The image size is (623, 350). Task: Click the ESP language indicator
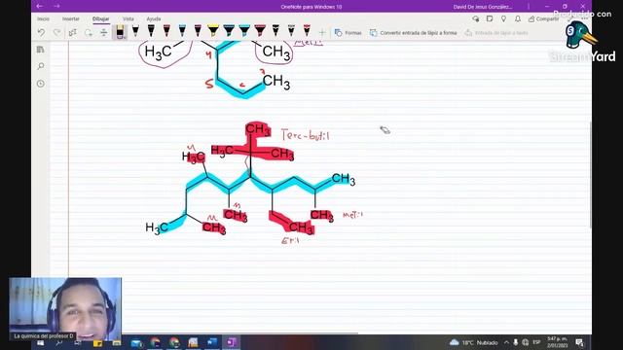536,342
